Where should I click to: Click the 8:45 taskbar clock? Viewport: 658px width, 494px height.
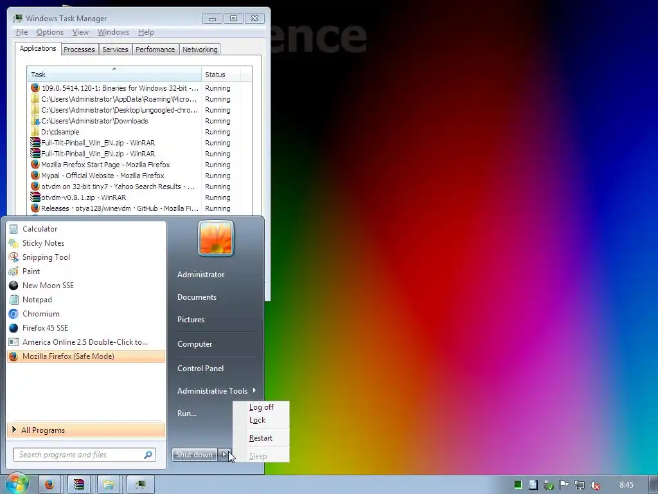coord(627,485)
